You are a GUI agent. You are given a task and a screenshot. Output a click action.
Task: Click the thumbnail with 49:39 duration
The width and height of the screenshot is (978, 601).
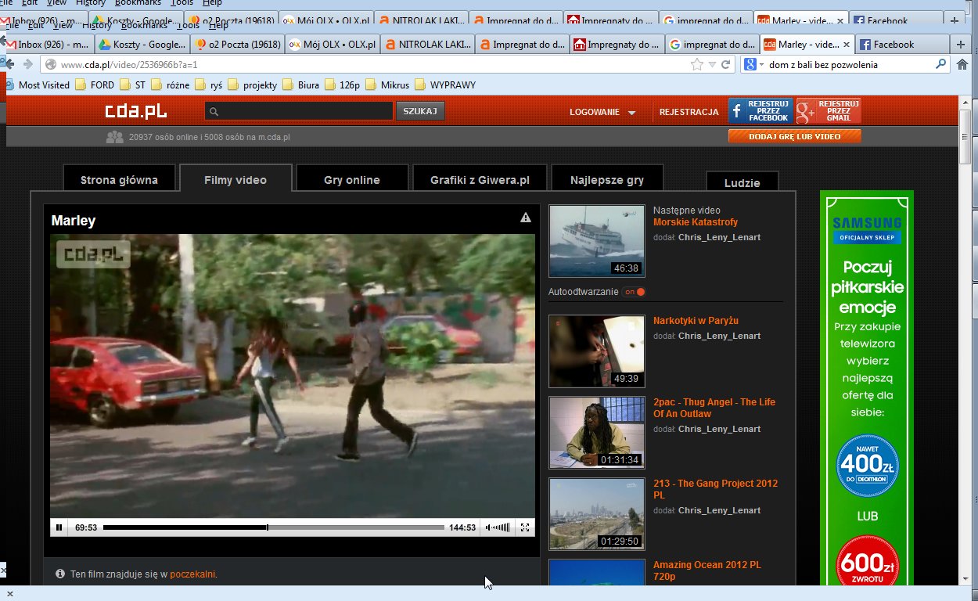point(597,351)
